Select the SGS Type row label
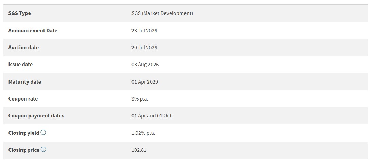The image size is (371, 164). click(19, 13)
